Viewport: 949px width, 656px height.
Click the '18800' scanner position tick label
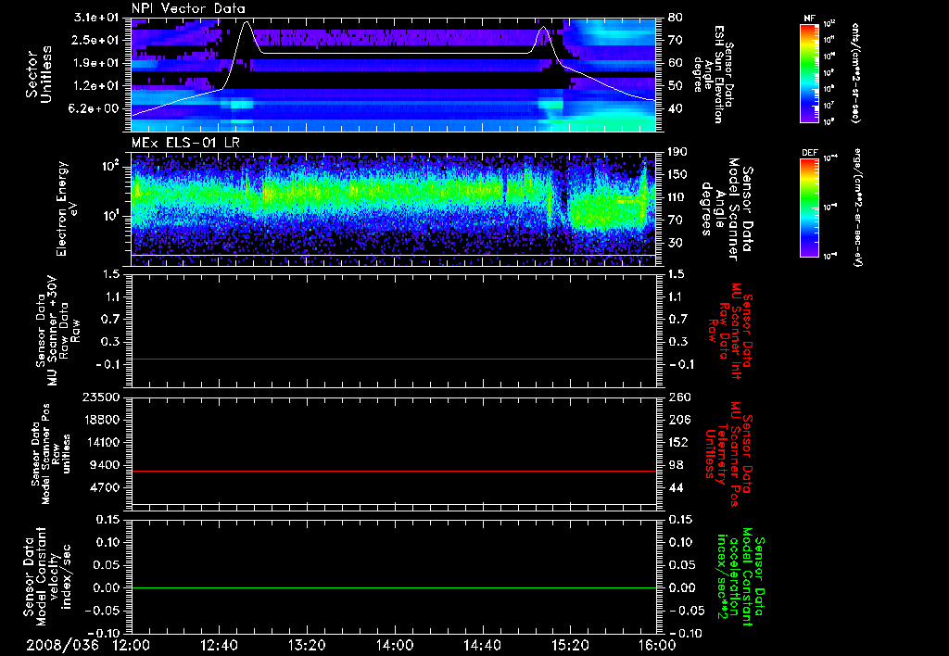pyautogui.click(x=103, y=420)
